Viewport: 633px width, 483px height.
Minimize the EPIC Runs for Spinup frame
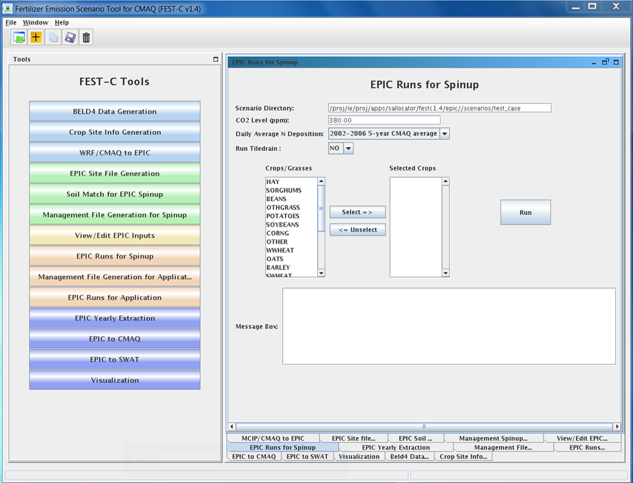[593, 63]
